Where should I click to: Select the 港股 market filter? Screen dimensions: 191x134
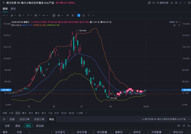tap(28, 126)
